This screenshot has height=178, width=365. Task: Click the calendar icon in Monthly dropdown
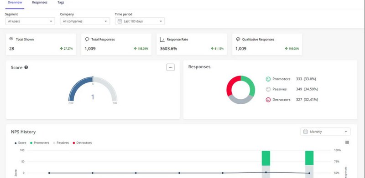(305, 132)
